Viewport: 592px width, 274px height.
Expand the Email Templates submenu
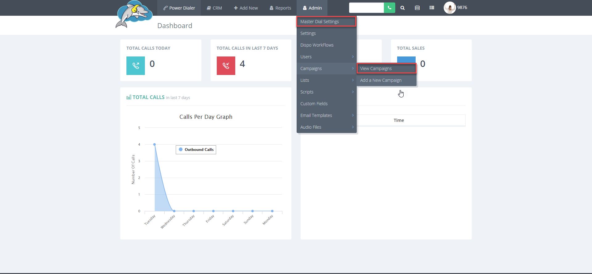coord(327,115)
